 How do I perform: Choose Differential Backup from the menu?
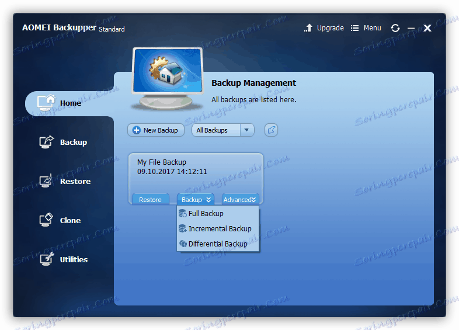coord(218,244)
